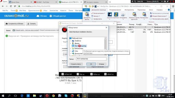Click OK in the folder browse dialog
The height and width of the screenshot is (98, 175).
click(x=91, y=64)
